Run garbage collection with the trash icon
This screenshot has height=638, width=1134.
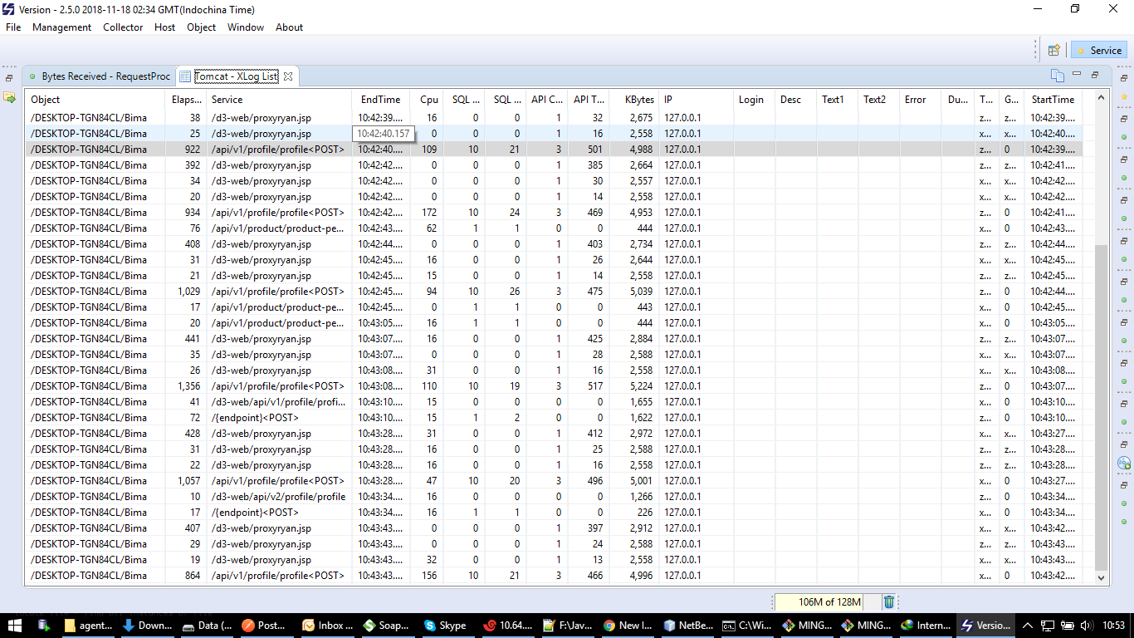[x=888, y=601]
